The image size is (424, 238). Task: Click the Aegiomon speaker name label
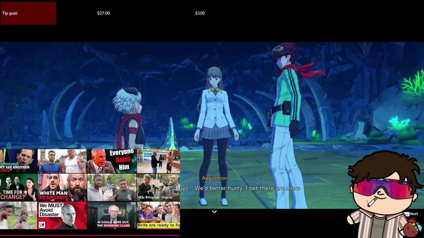(214, 178)
